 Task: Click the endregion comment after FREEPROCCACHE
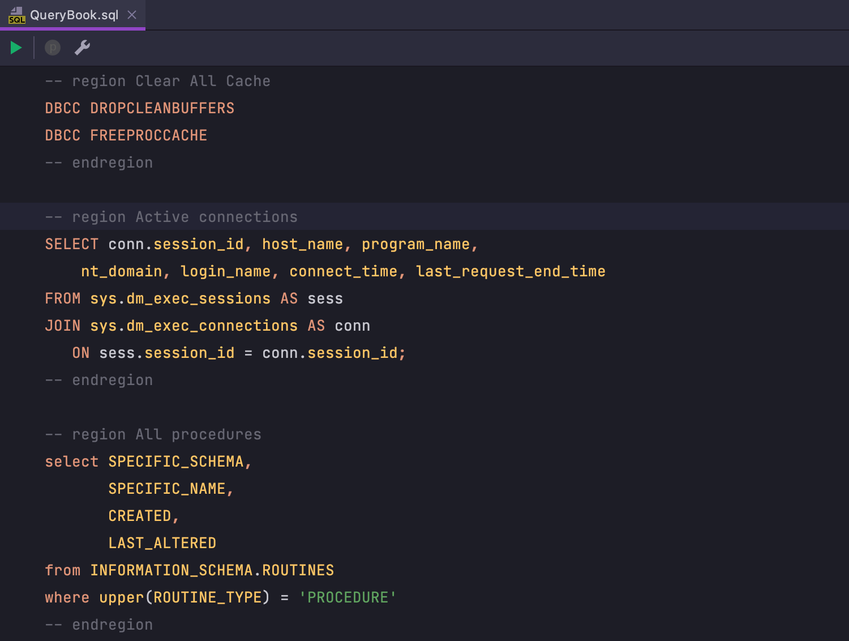click(99, 163)
